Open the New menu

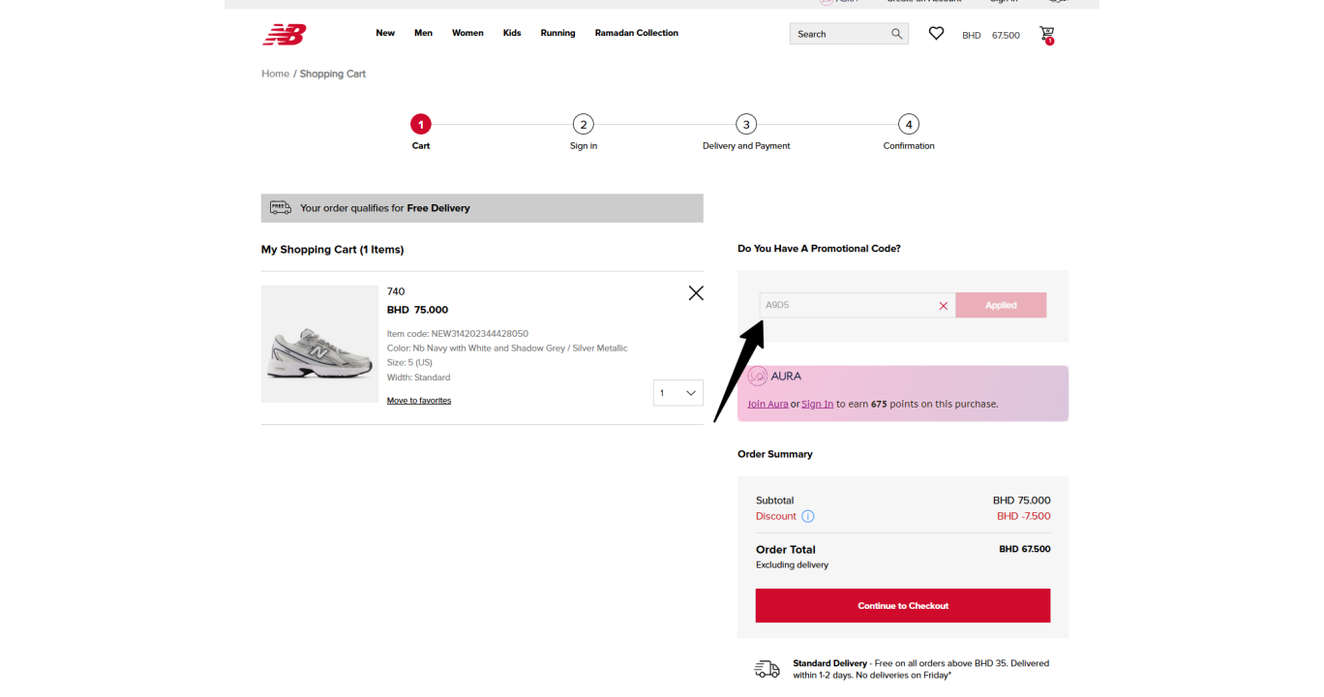pos(385,33)
